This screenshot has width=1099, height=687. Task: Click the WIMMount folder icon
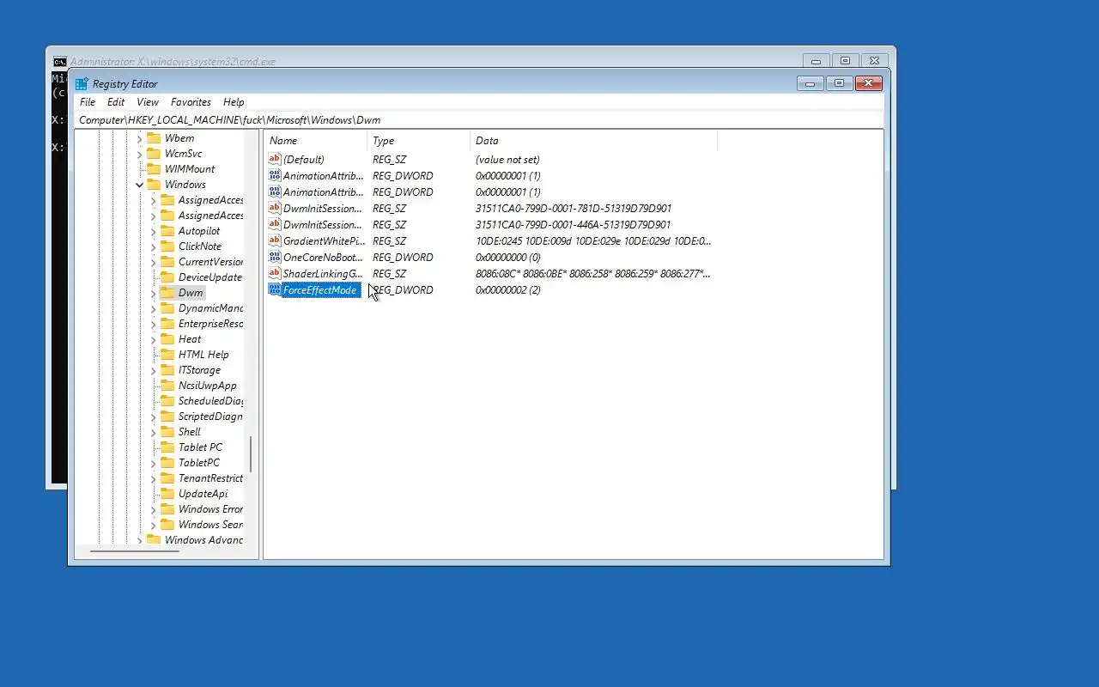[x=154, y=169]
